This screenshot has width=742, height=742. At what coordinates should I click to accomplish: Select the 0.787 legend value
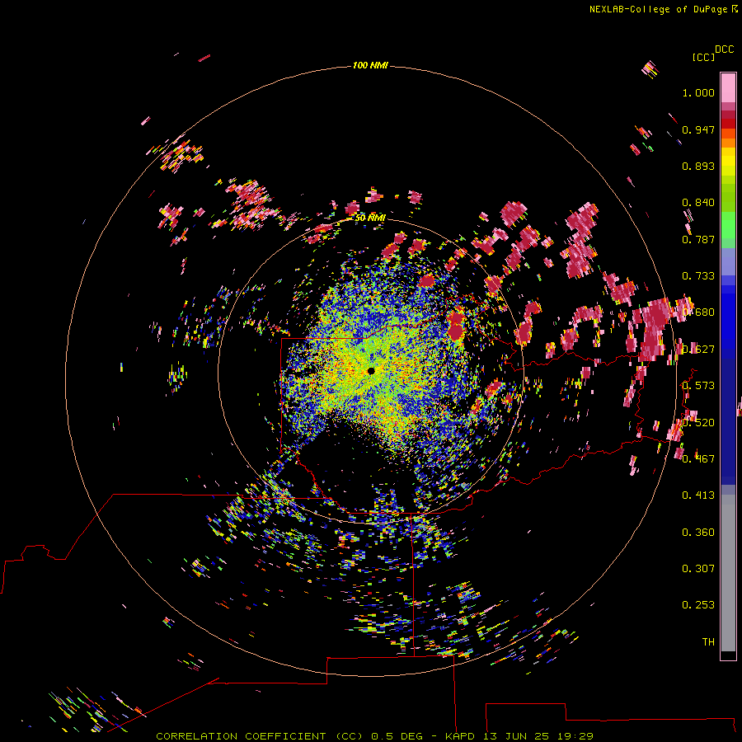698,239
